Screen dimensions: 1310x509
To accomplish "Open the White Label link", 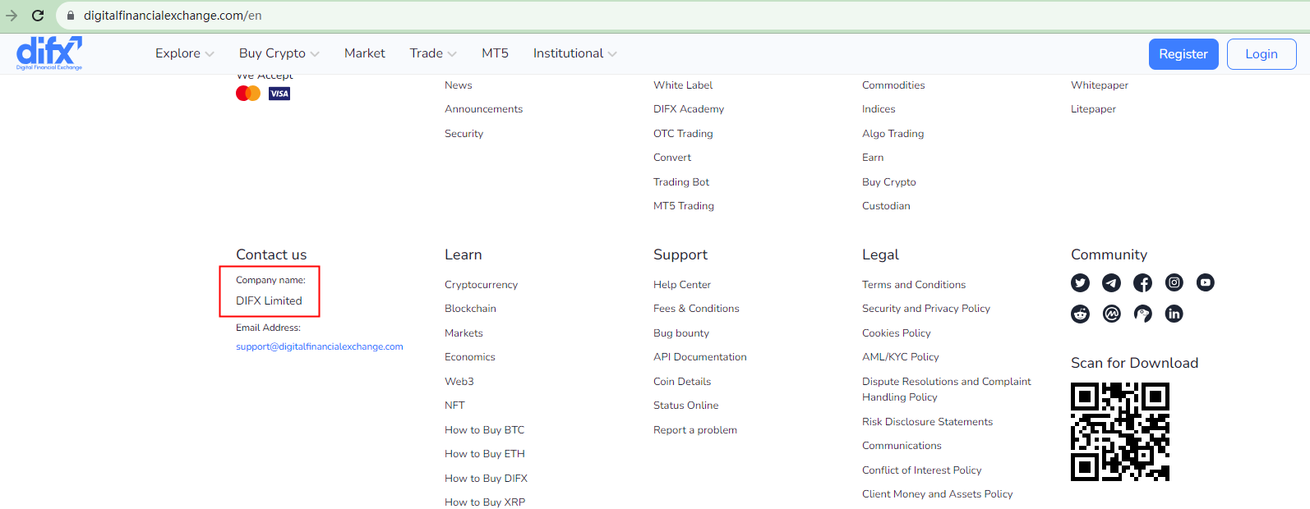I will (x=683, y=85).
